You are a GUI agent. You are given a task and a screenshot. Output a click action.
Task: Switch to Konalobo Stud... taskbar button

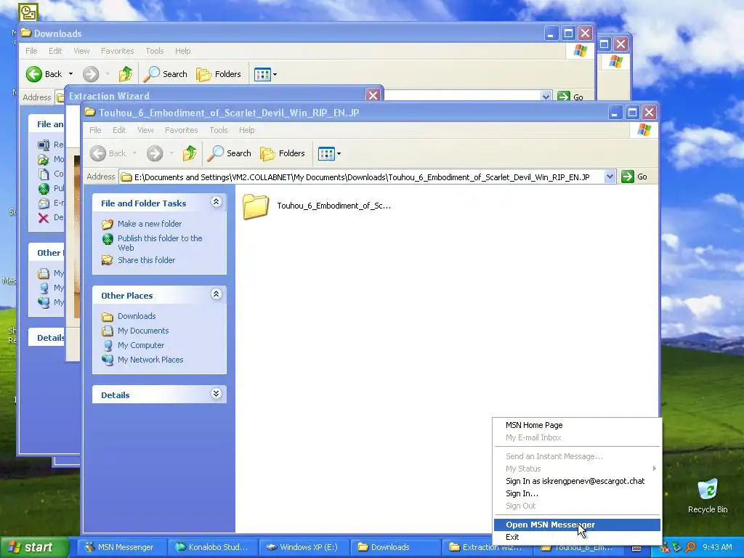point(213,547)
